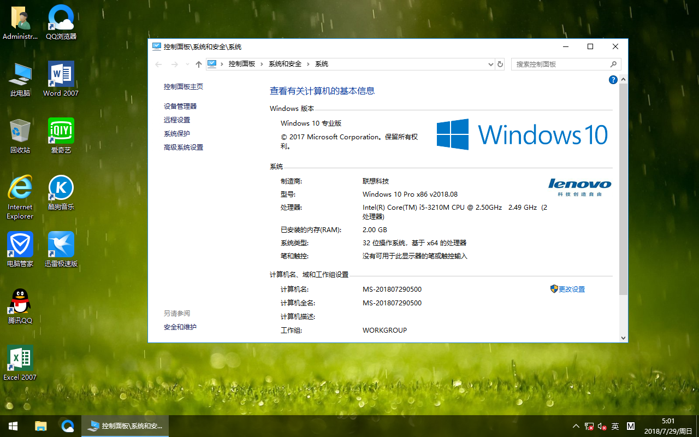699x437 pixels.
Task: Select the text 'Windows 10 专业版'
Action: pyautogui.click(x=311, y=123)
